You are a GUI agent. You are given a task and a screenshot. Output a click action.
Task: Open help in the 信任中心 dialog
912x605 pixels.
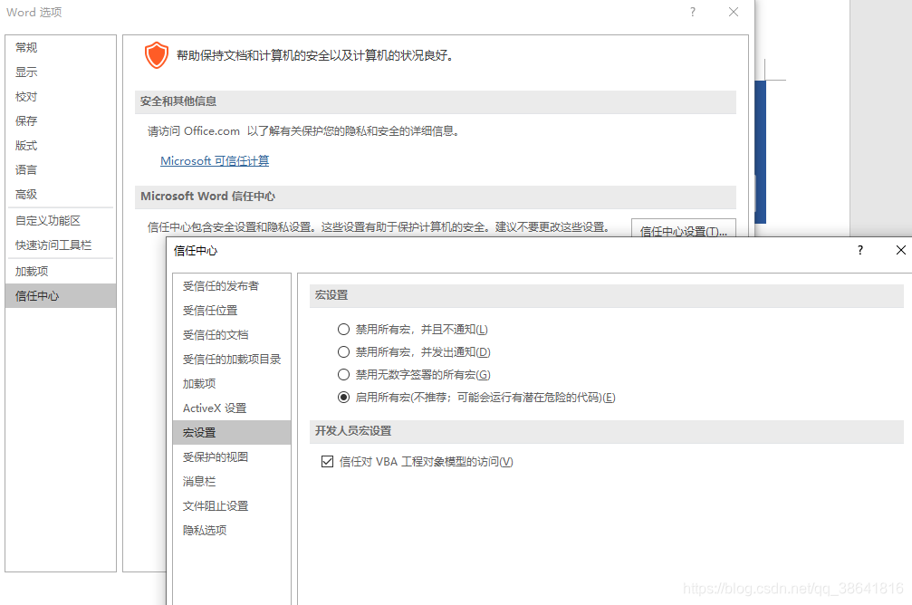860,250
